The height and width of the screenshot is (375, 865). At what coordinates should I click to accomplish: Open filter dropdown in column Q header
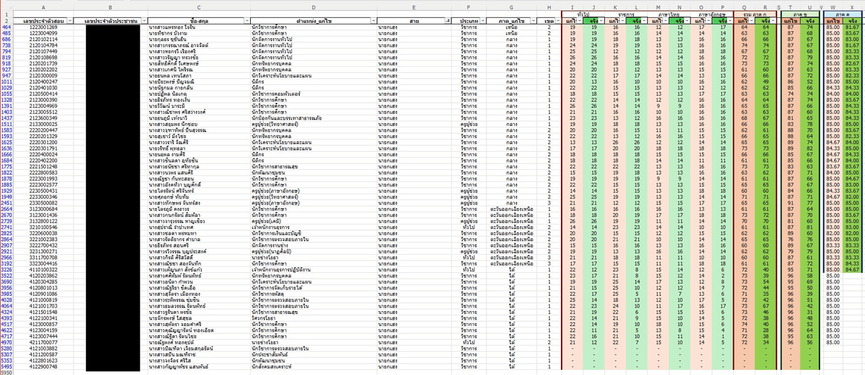click(752, 21)
